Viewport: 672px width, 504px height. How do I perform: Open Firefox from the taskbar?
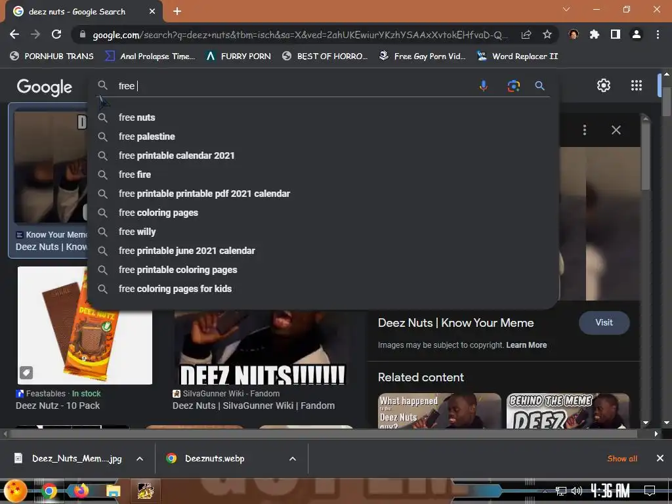click(81, 491)
